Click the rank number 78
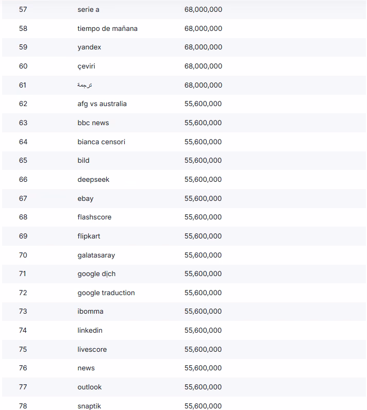The image size is (367, 410). pos(23,406)
